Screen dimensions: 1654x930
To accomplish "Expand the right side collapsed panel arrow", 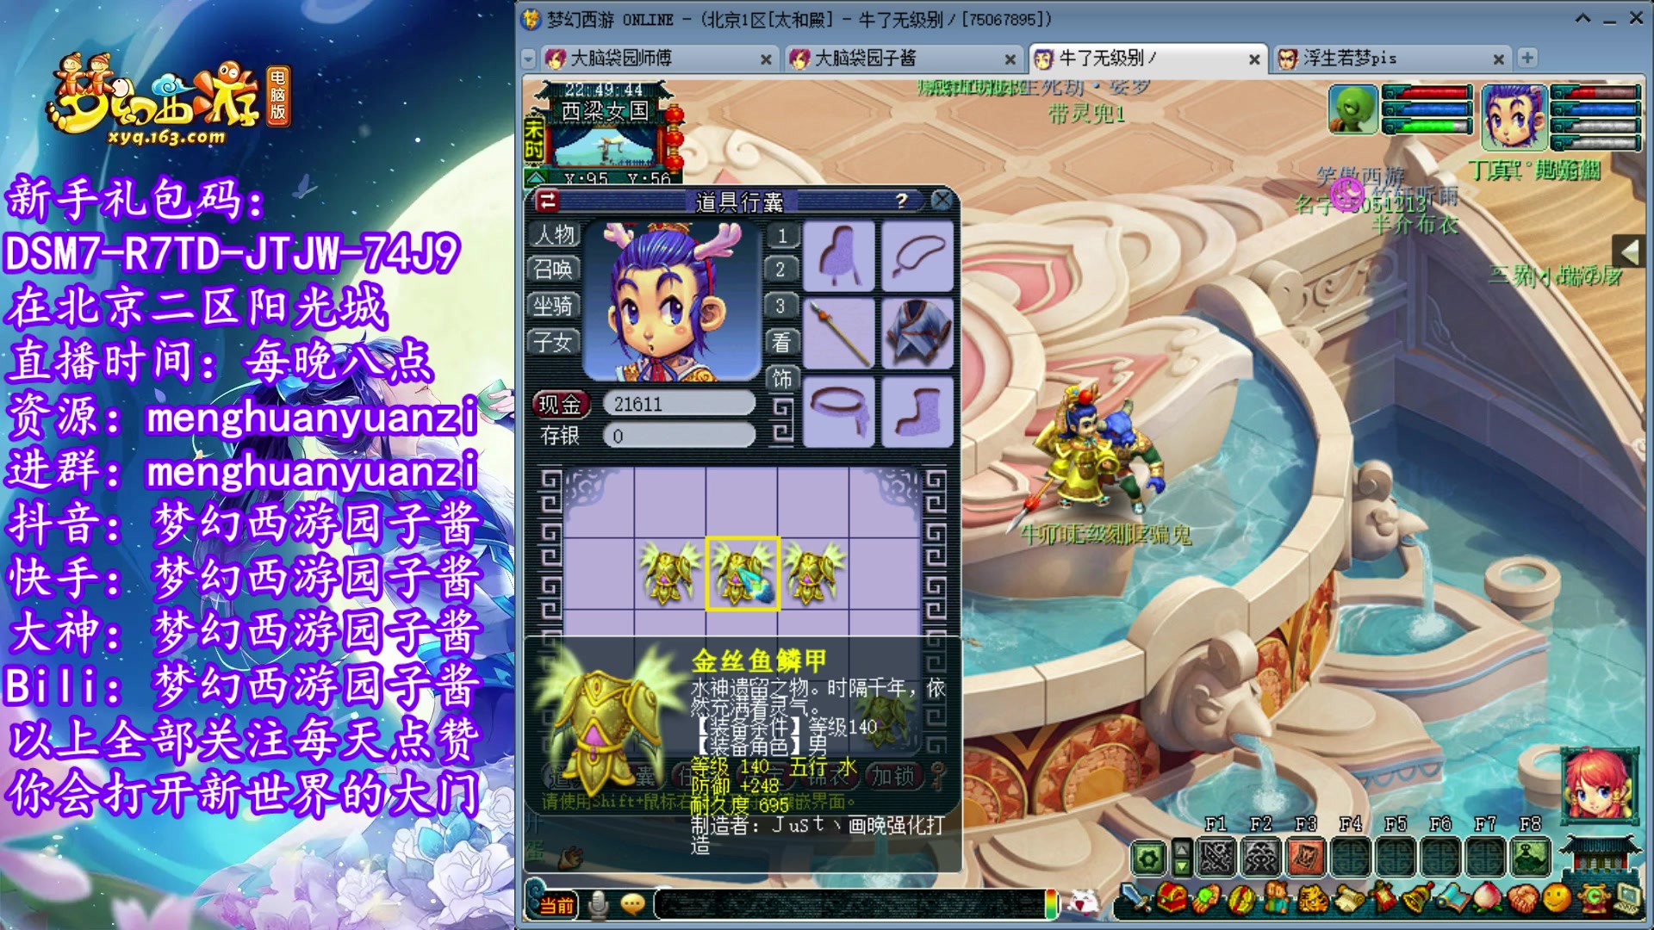I will (x=1629, y=252).
